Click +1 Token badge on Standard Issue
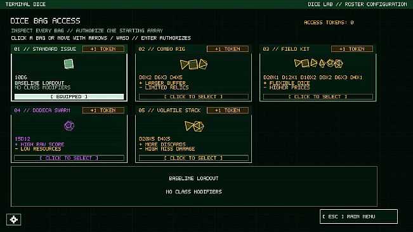 pos(103,49)
